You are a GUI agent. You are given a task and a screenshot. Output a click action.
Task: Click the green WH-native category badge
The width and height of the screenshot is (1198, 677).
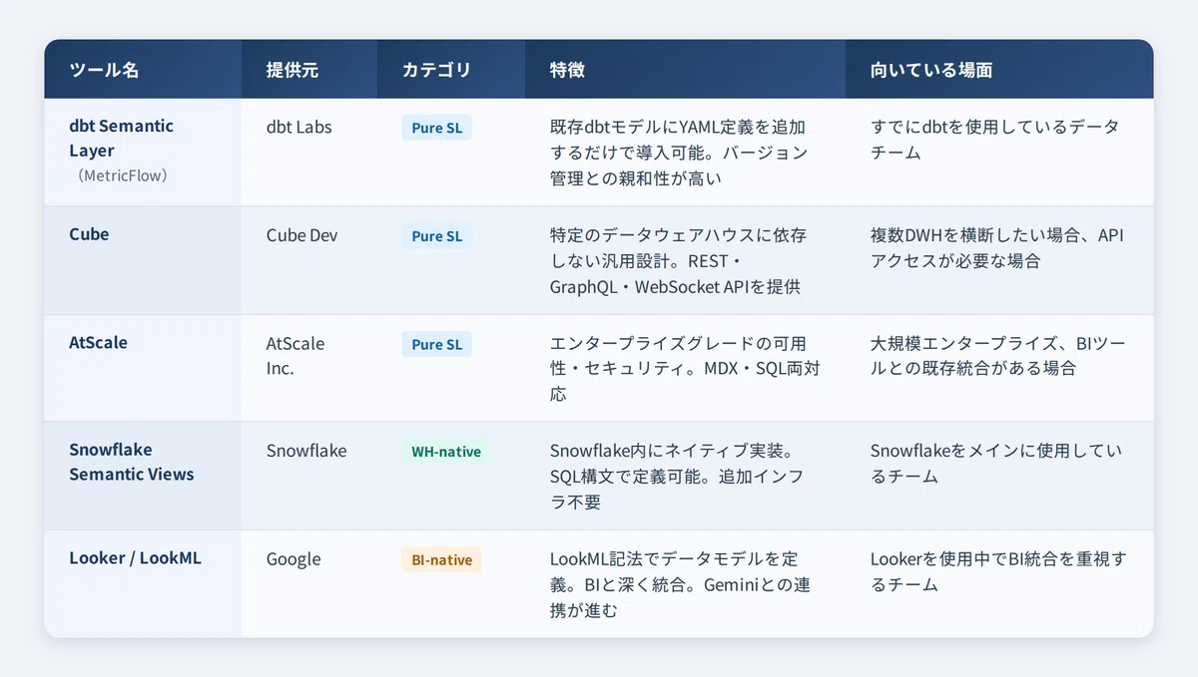tap(446, 452)
